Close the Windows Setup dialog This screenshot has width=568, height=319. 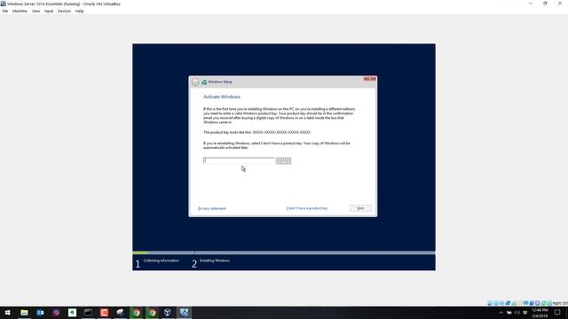[370, 79]
